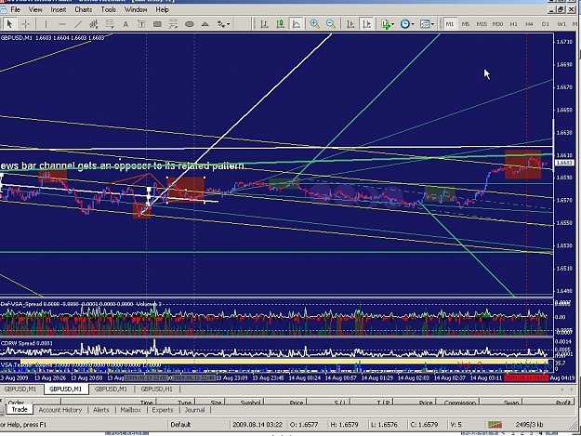This screenshot has height=436, width=581.
Task: Open the Experts tab
Action: click(163, 410)
